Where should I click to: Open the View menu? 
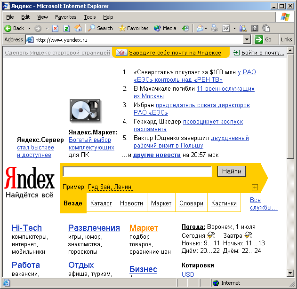[x=42, y=17]
